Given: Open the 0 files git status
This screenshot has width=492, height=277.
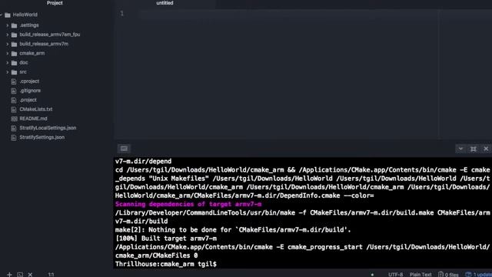Looking at the screenshot, I should tap(448, 275).
